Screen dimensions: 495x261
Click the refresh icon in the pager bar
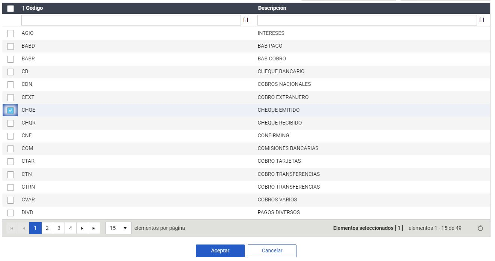click(480, 228)
